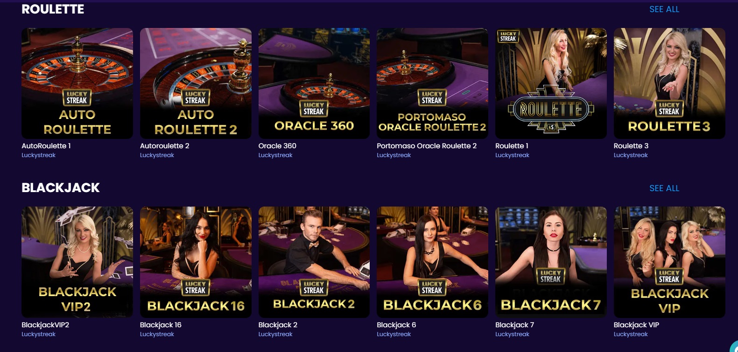The image size is (738, 352).
Task: Click See All for Blackjack section
Action: [664, 188]
